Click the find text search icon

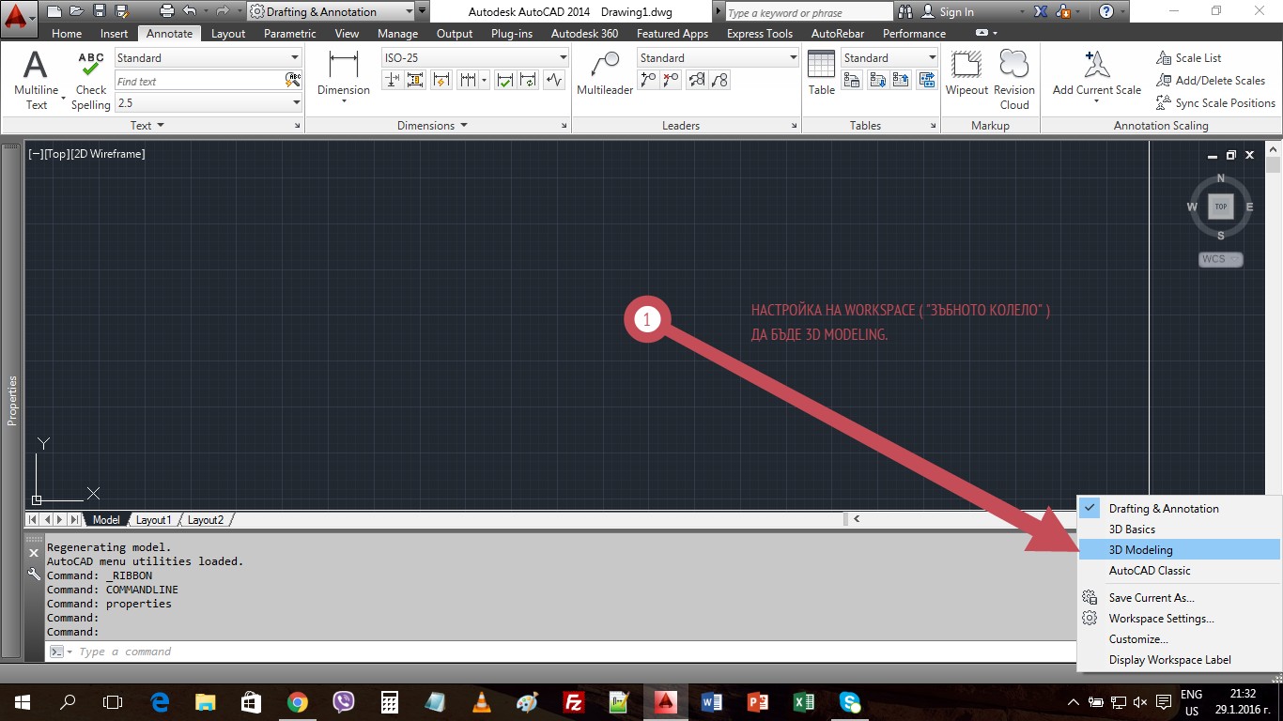[x=293, y=81]
